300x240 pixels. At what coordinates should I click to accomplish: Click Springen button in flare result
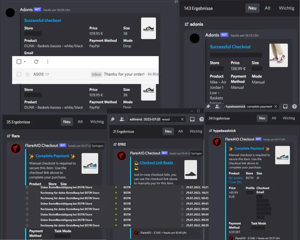click(97, 146)
